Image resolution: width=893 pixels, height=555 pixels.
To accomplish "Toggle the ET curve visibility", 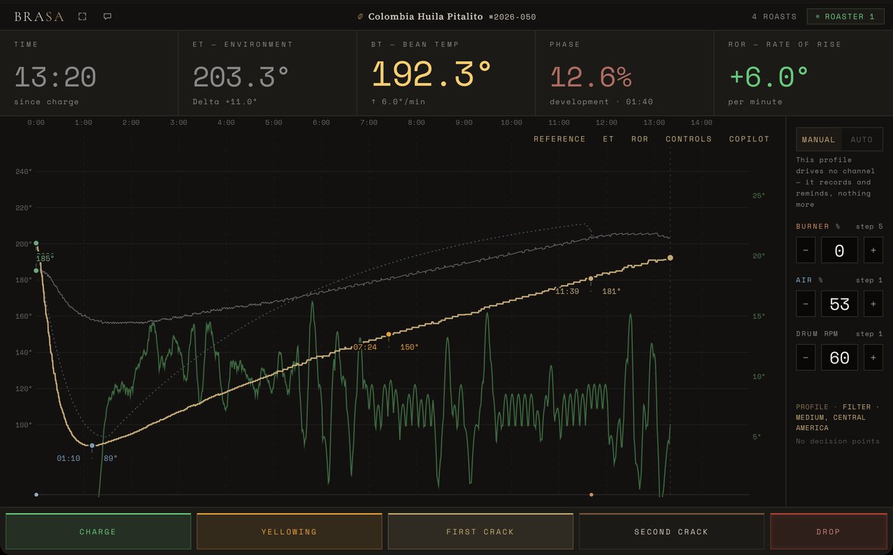I will (x=608, y=139).
